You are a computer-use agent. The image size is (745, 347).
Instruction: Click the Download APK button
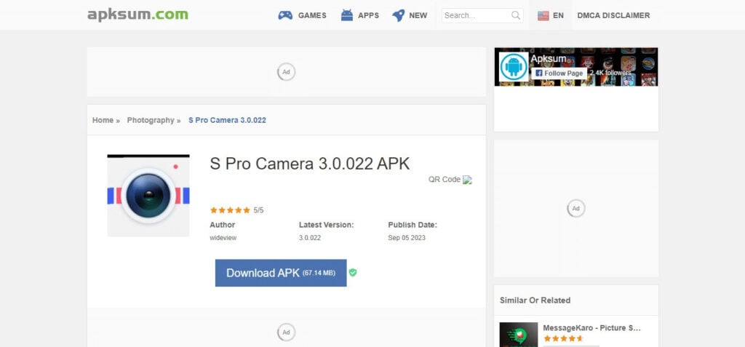[x=281, y=273]
